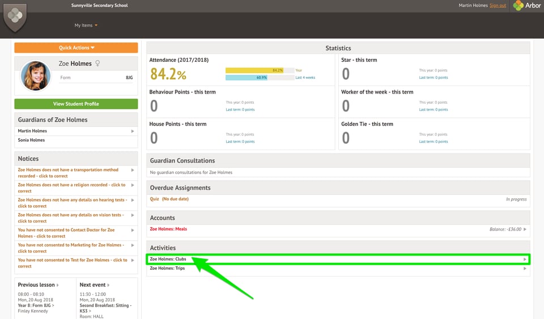The height and width of the screenshot is (319, 544).
Task: Expand the Next event arrow
Action: tap(108, 285)
